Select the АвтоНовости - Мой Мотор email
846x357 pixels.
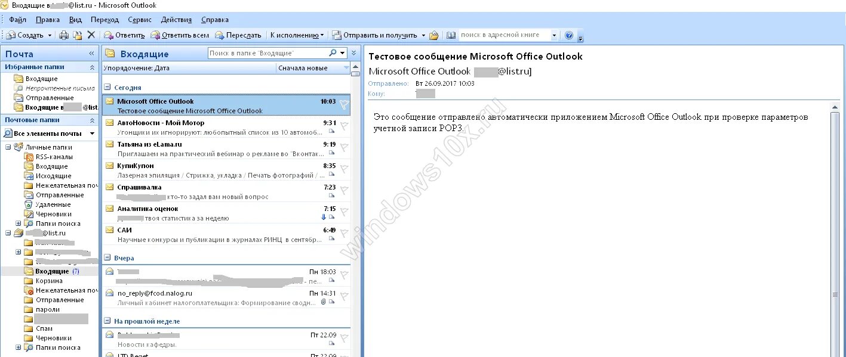tap(226, 127)
